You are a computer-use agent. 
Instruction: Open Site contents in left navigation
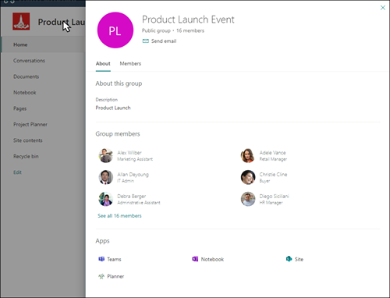[x=28, y=140]
